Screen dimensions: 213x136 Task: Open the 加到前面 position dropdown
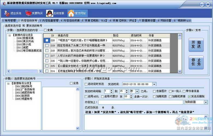[206, 102]
